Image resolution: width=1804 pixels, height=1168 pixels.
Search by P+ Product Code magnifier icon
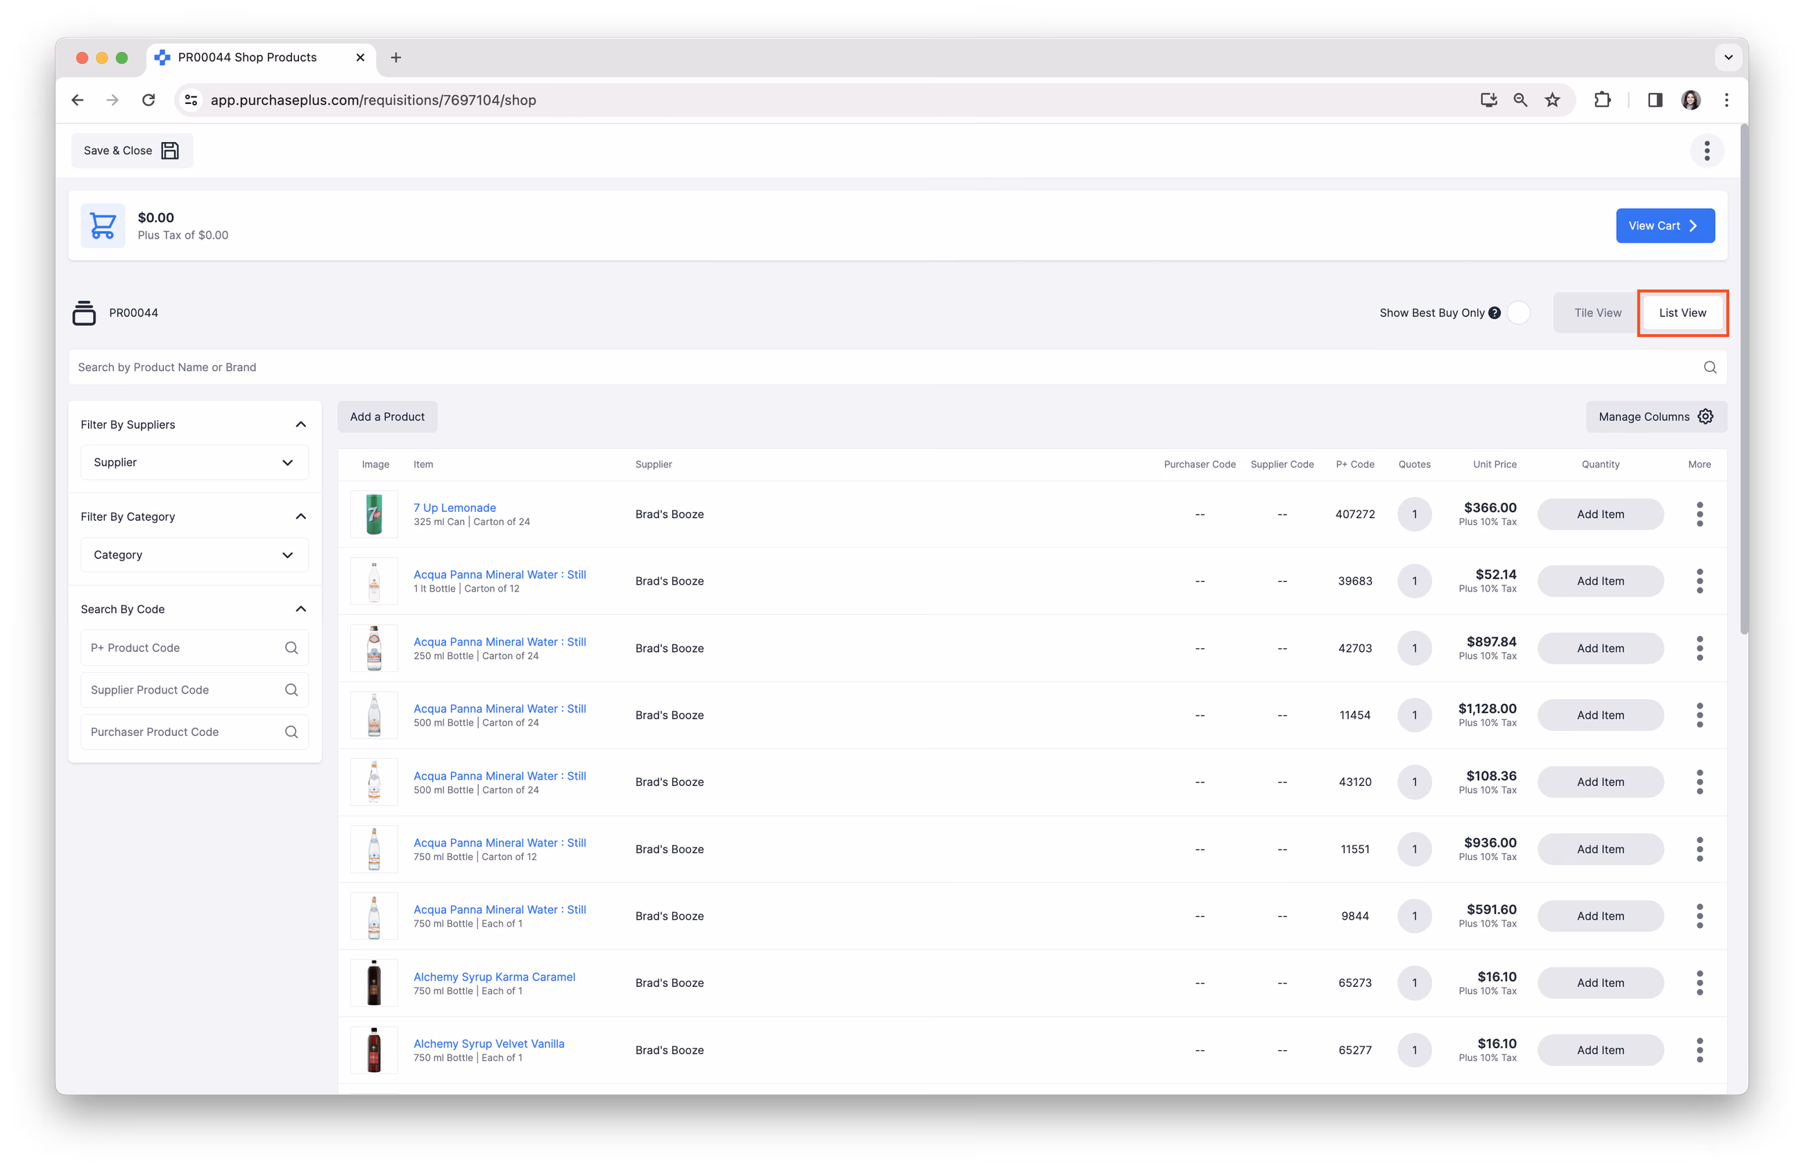291,648
